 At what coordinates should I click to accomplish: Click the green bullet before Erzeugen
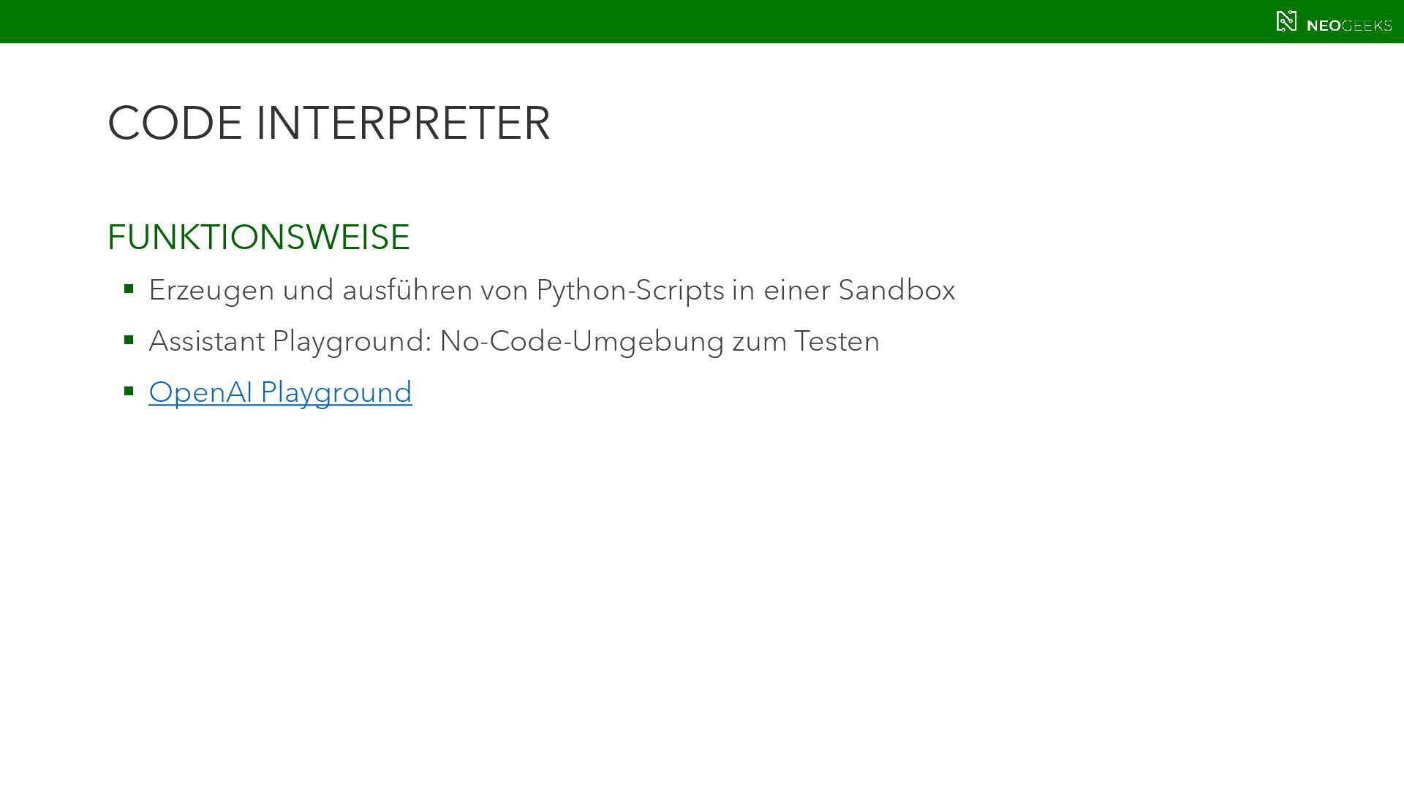pyautogui.click(x=129, y=289)
